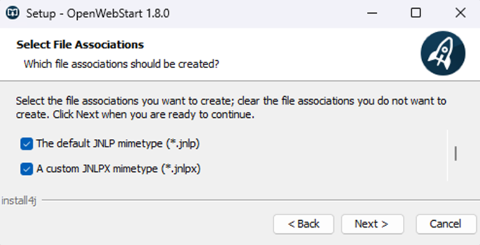Click the "The default JNLP mimetype (*.jnlp)" label
Viewport: 480px width, 245px height.
pos(118,143)
